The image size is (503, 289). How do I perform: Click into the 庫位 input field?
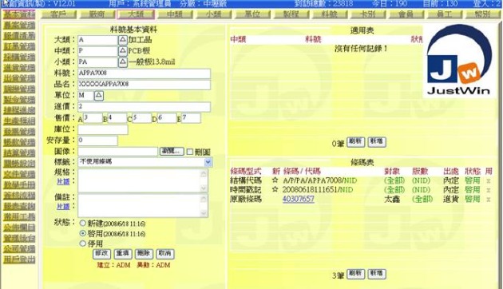[x=103, y=129]
